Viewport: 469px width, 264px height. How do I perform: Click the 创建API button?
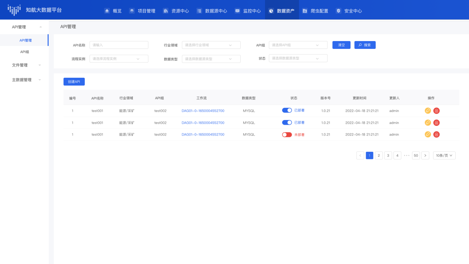coord(74,82)
